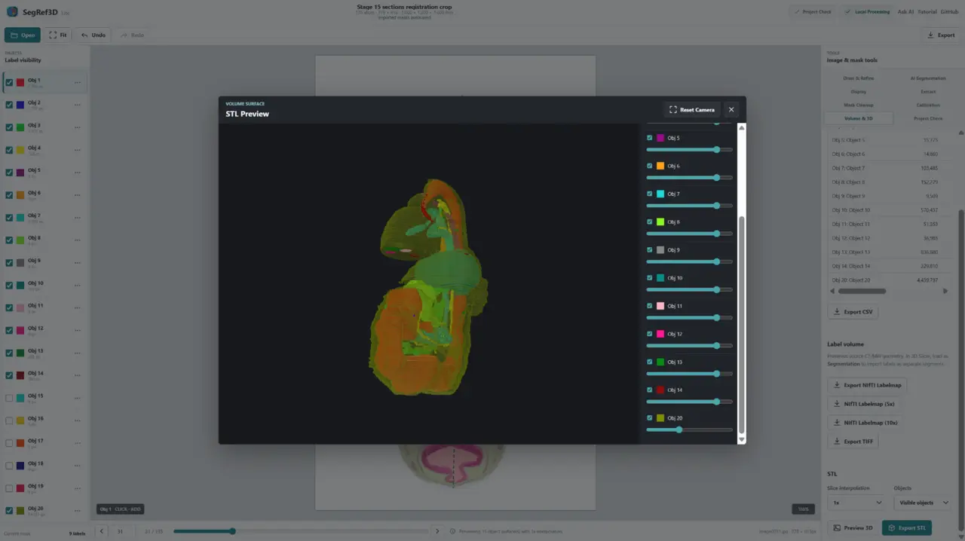Image resolution: width=965 pixels, height=541 pixels.
Task: Switch to the Display tab
Action: (859, 92)
